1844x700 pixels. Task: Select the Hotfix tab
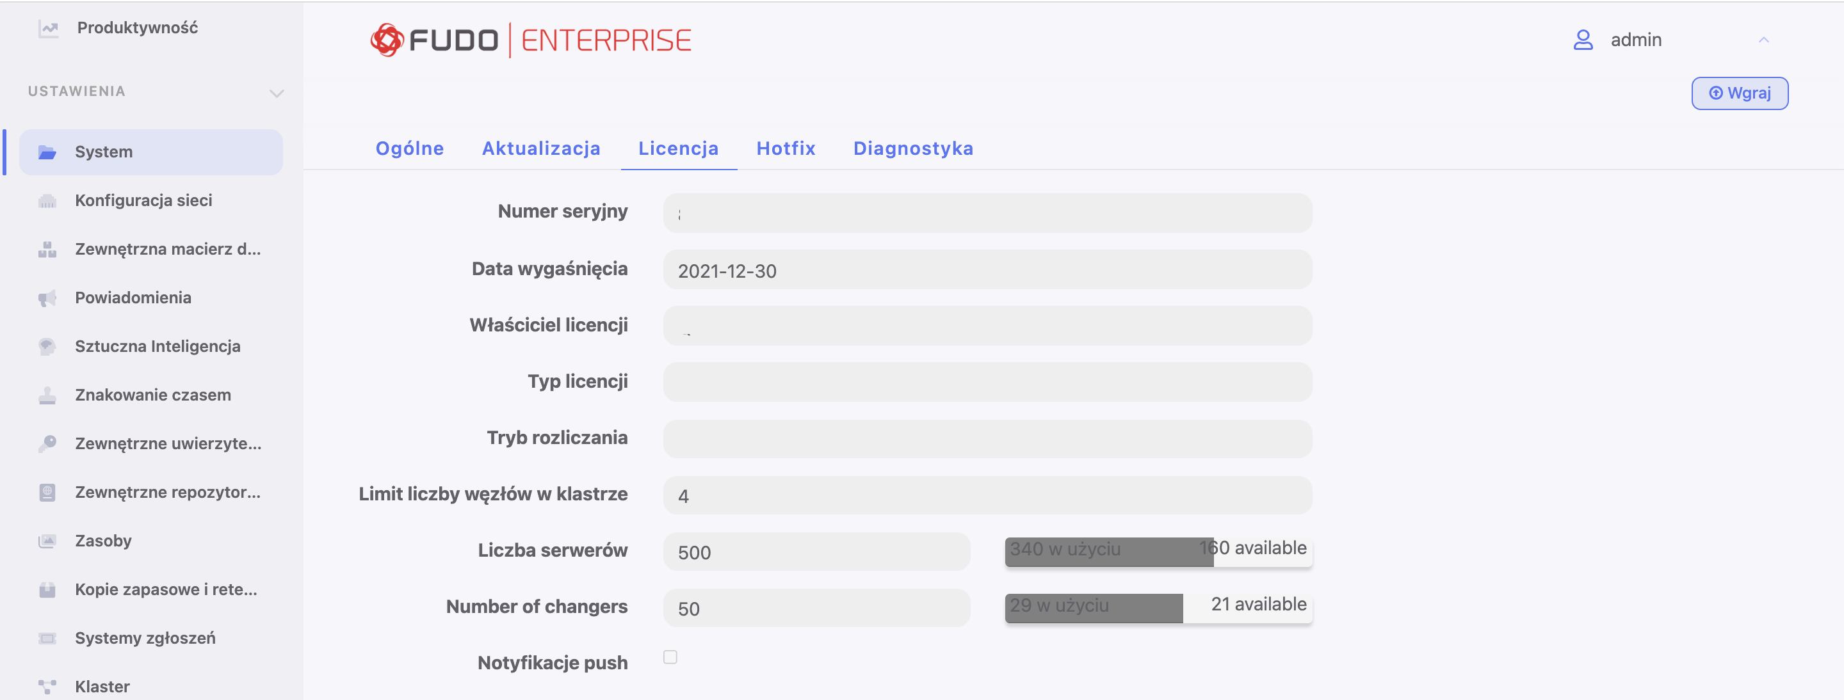[785, 148]
